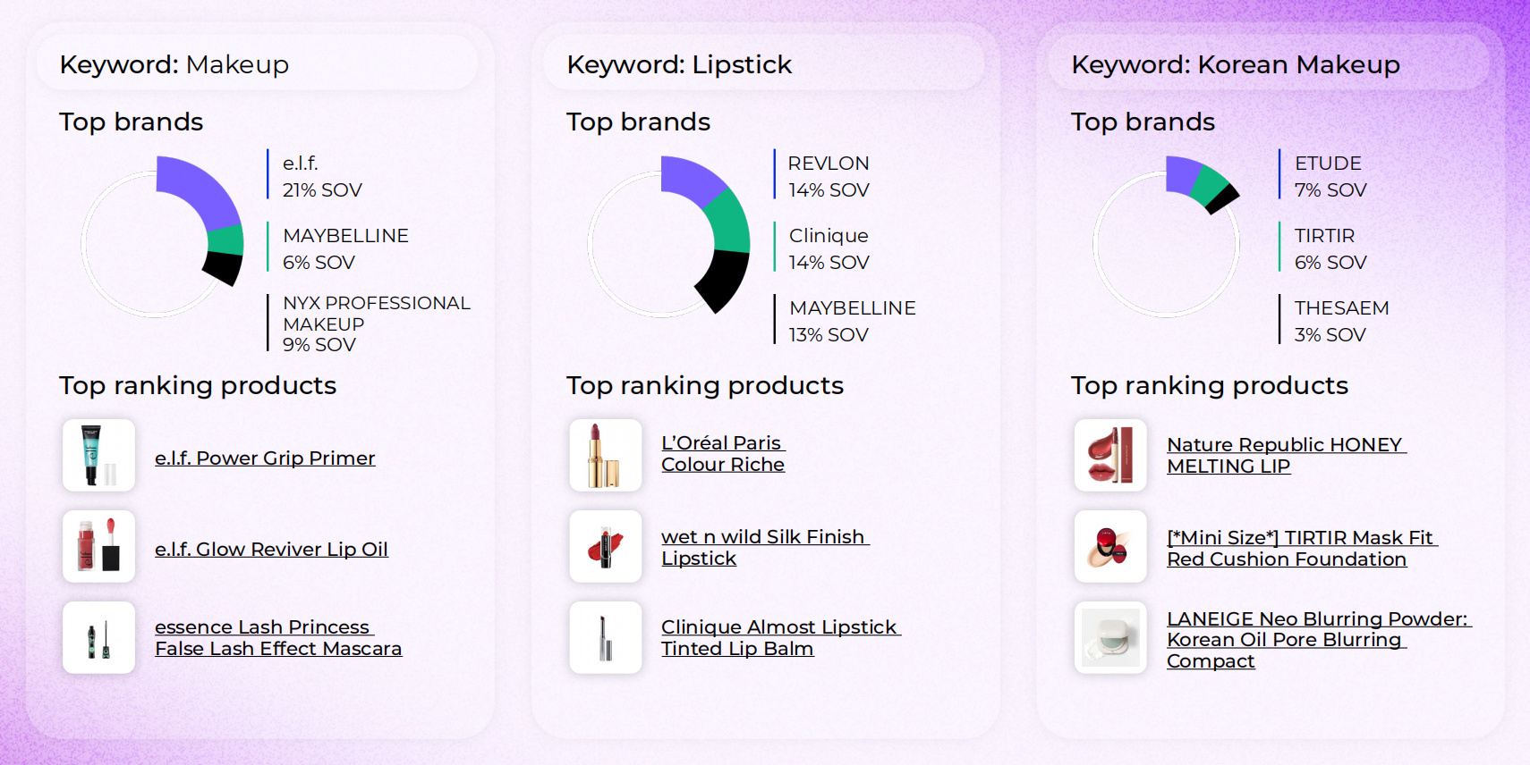Click the L'Oréal Colour Riche lipstick image

[x=606, y=456]
